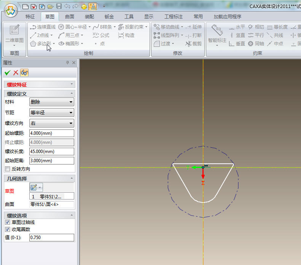The height and width of the screenshot is (265, 301).
Task: Click the 多边形 polygon button
Action: tap(41, 44)
